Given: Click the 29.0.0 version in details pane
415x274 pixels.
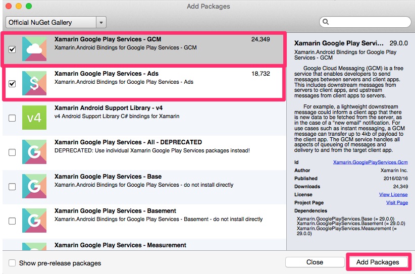Looking at the screenshot, I should (x=398, y=43).
